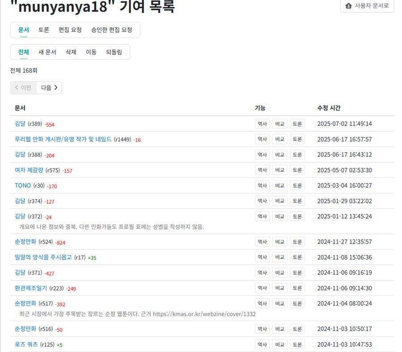Open 밀알의 양식을 주시옵고 link
This screenshot has width=402, height=352.
(x=43, y=257)
